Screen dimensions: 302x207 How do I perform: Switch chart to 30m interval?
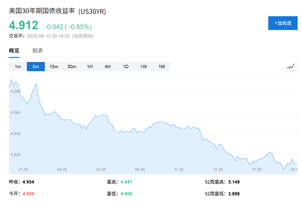coord(72,67)
